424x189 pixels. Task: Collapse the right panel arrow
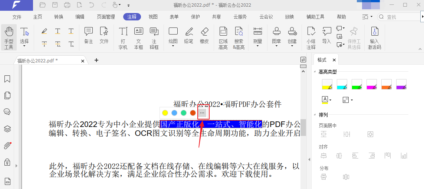click(309, 159)
